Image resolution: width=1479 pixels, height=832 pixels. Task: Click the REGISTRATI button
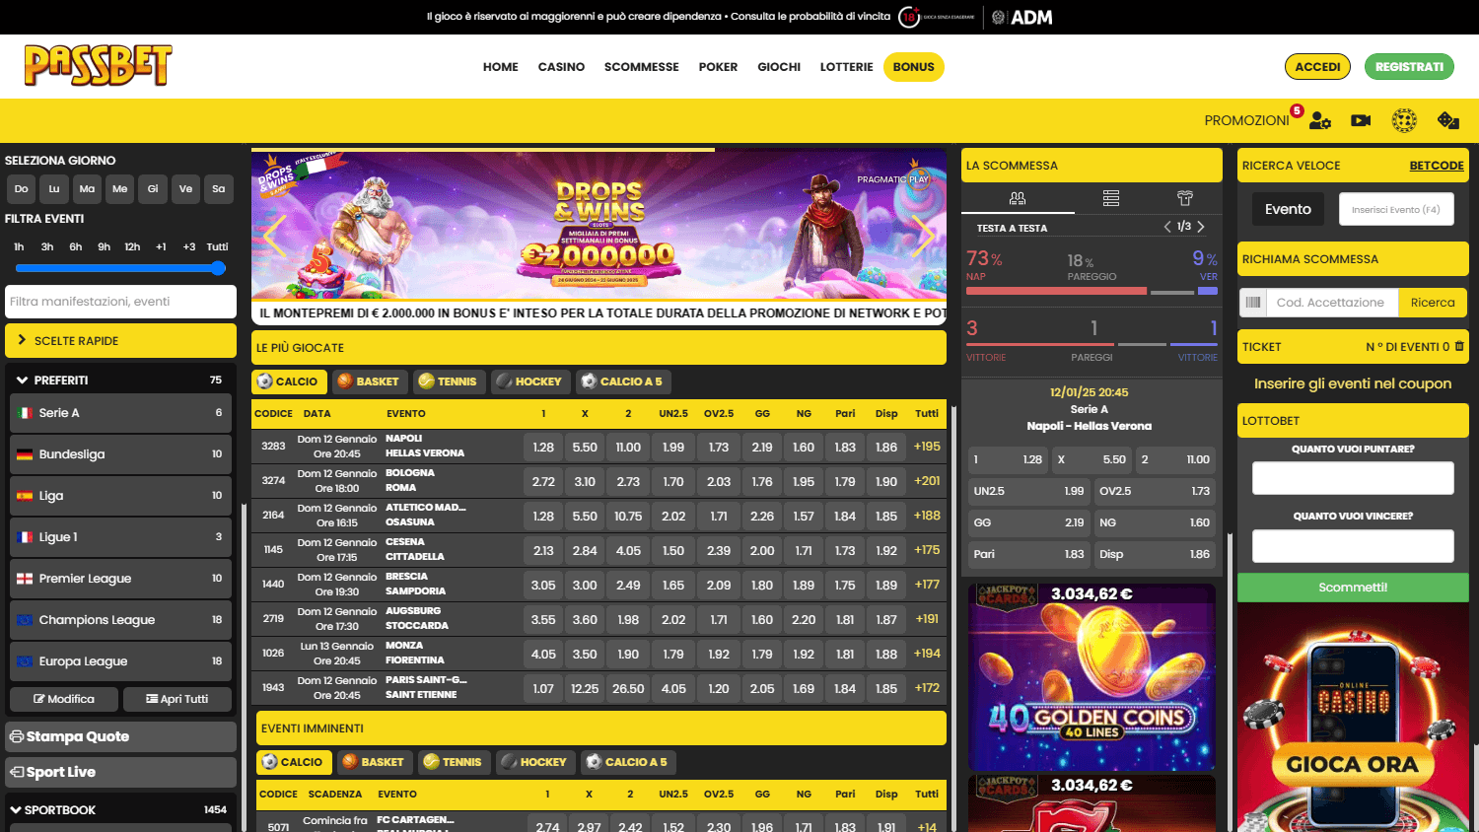1409,67
